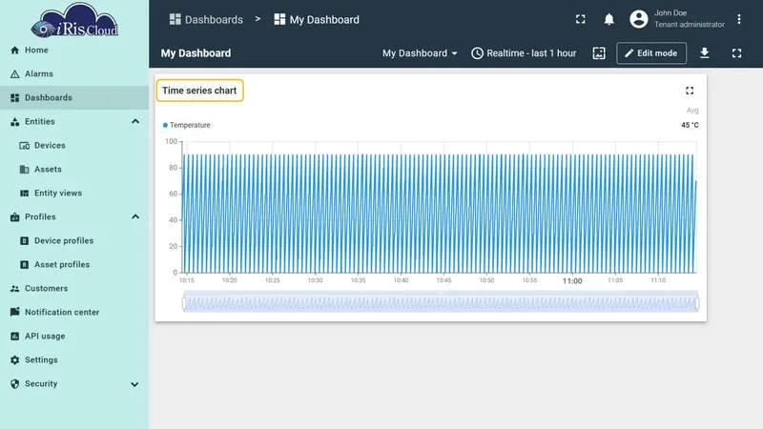Click the iRisCloud logo
The image size is (763, 429).
(74, 20)
